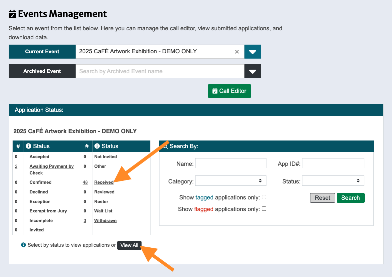
Task: Click the Incomplete status text
Action: click(41, 220)
